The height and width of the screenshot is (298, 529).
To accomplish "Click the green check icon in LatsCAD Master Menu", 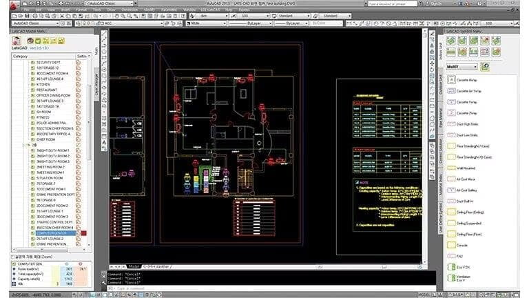I will click(x=37, y=41).
